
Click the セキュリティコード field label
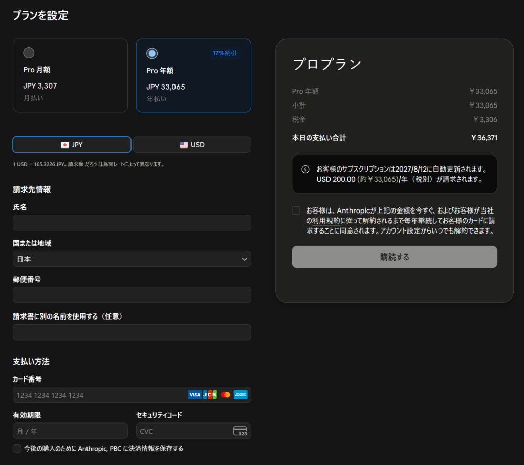point(159,415)
